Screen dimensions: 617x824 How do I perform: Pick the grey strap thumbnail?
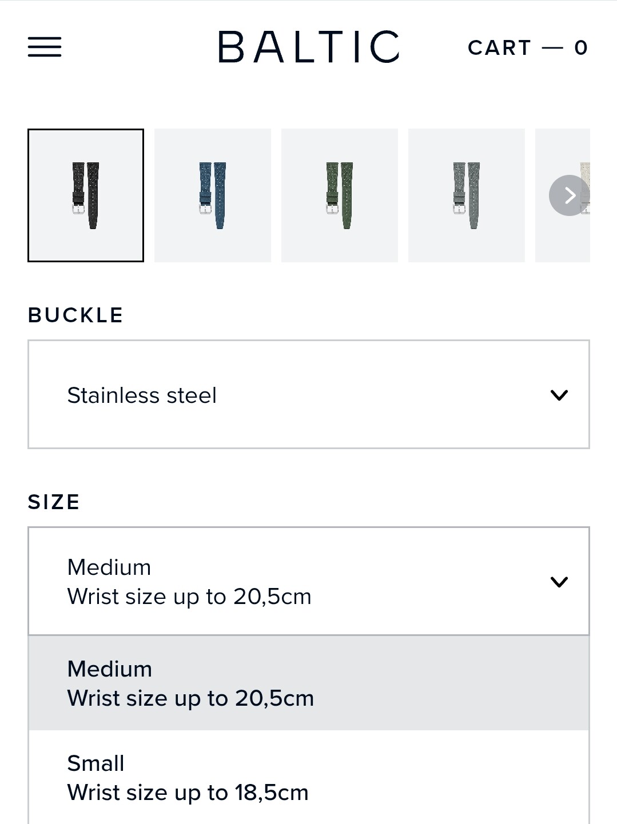[x=467, y=195]
